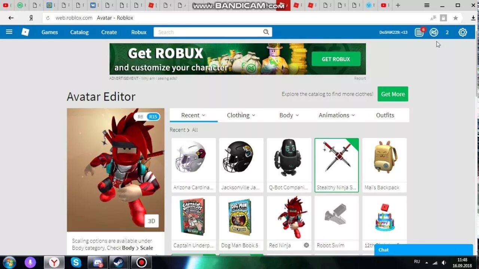The height and width of the screenshot is (269, 479).
Task: Click the Report ad link
Action: (x=360, y=78)
